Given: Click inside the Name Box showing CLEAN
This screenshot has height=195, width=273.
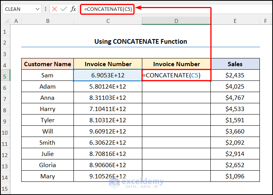Looking at the screenshot, I should coord(17,9).
